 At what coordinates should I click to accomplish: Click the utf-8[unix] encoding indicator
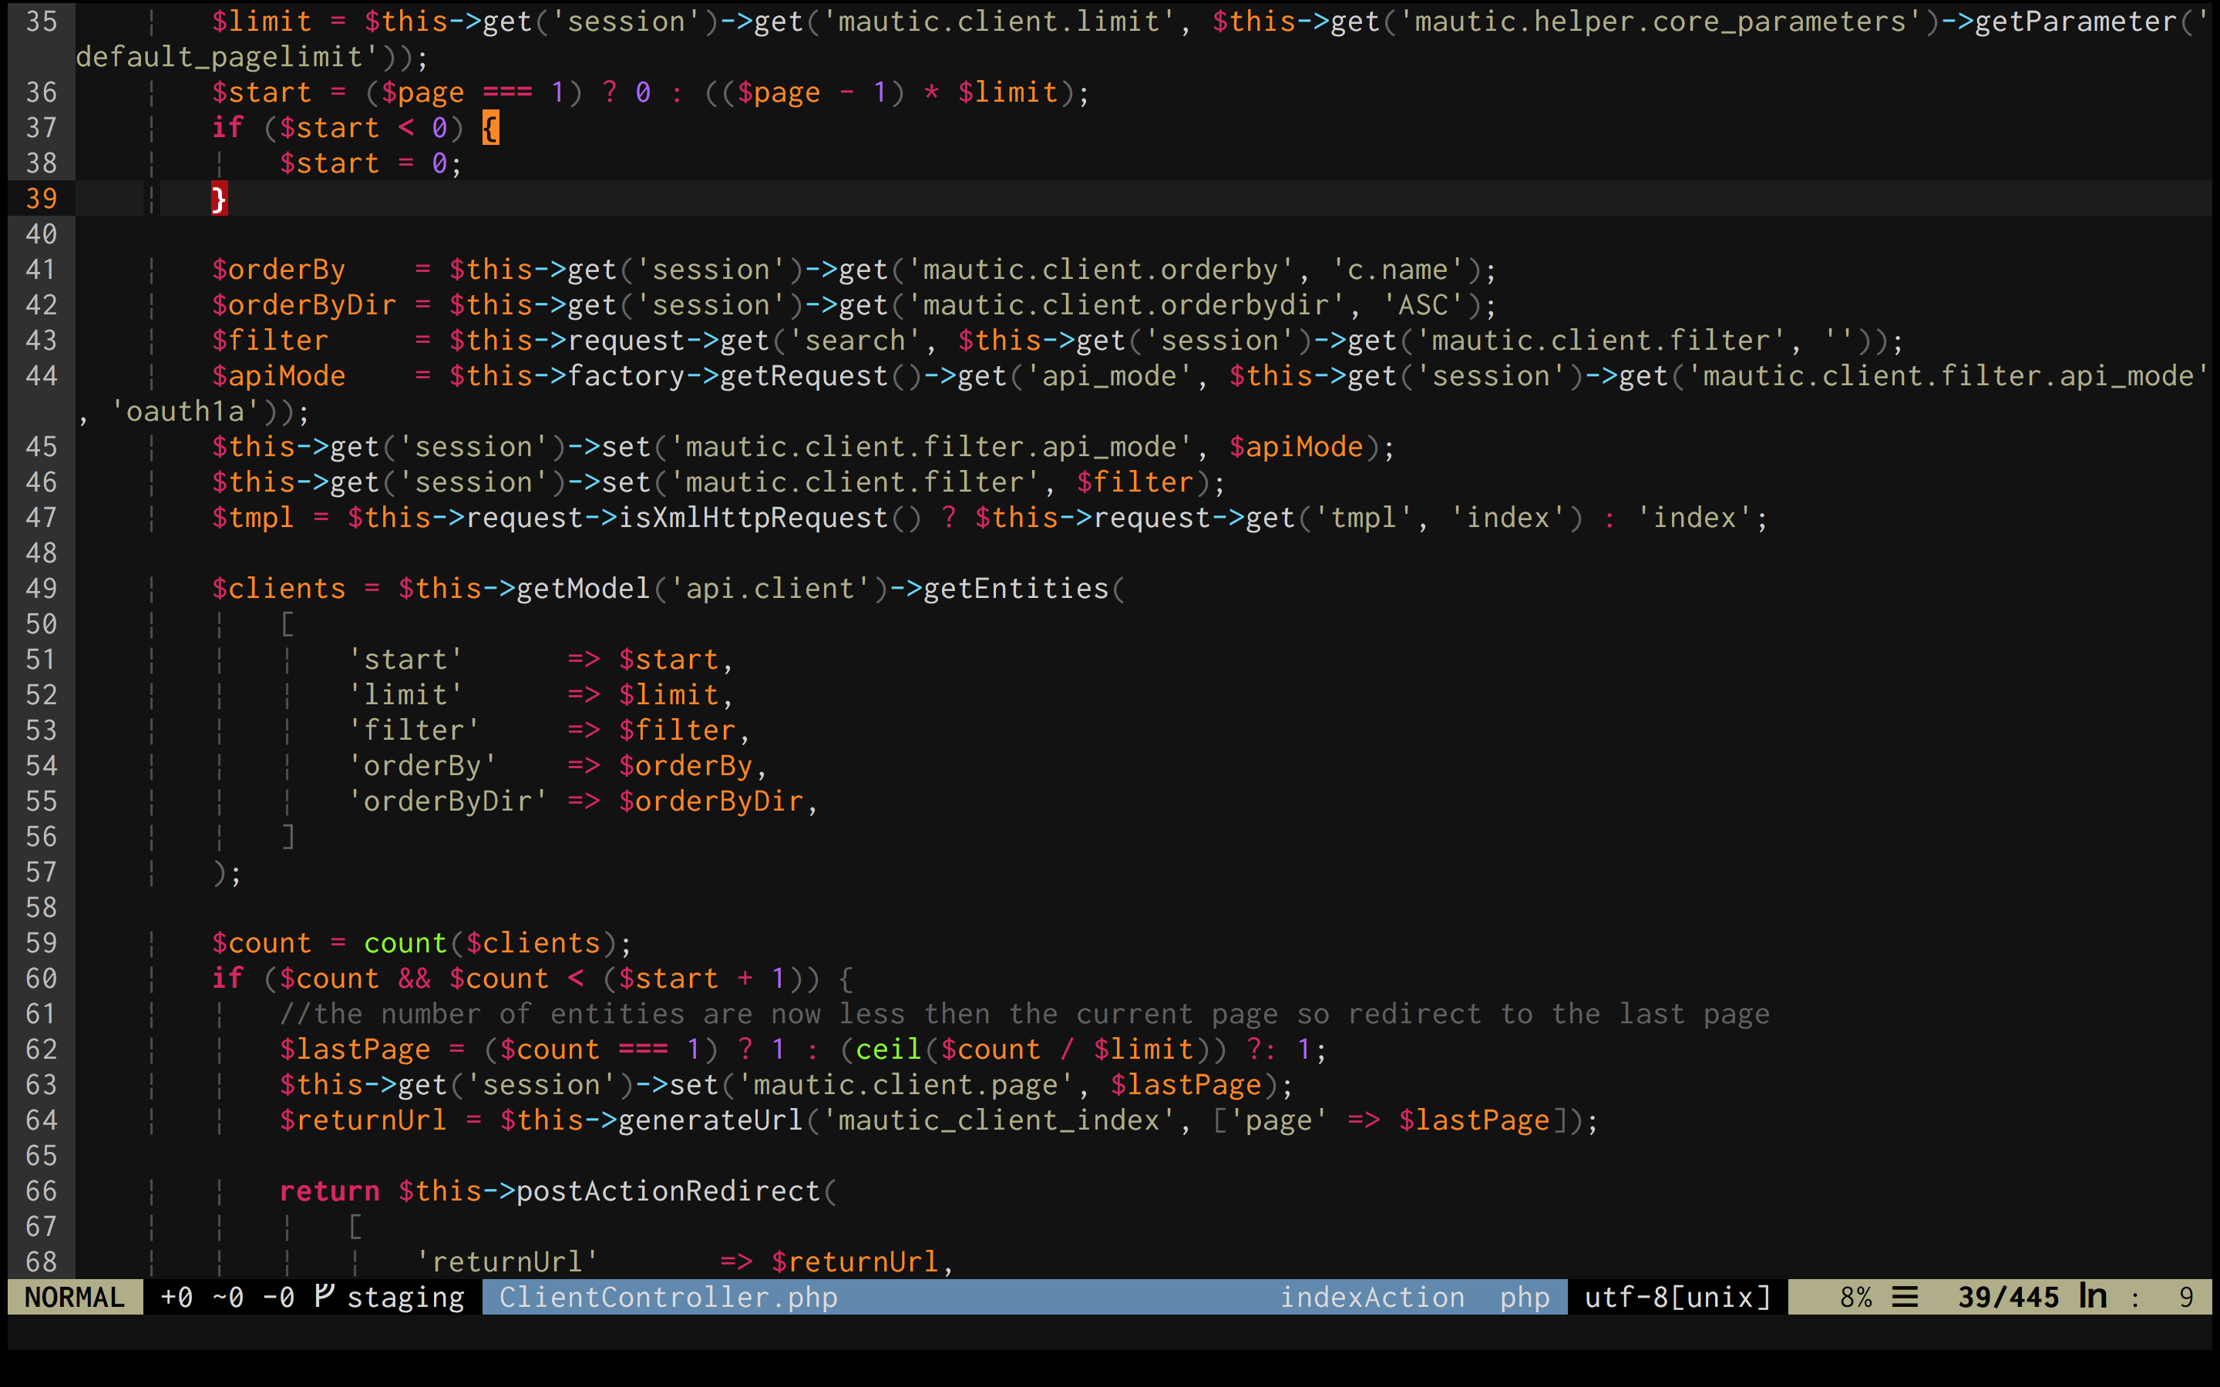[1677, 1297]
